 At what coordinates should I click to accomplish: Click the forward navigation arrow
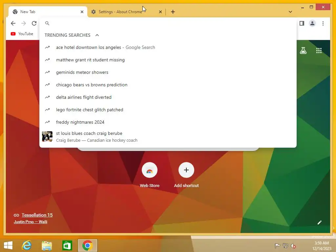point(24,23)
